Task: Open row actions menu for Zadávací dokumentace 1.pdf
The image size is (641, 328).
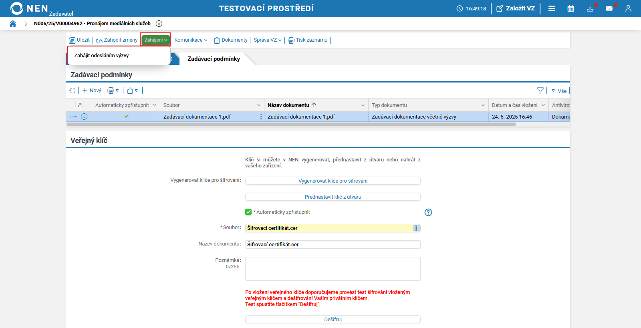Action: tap(74, 117)
